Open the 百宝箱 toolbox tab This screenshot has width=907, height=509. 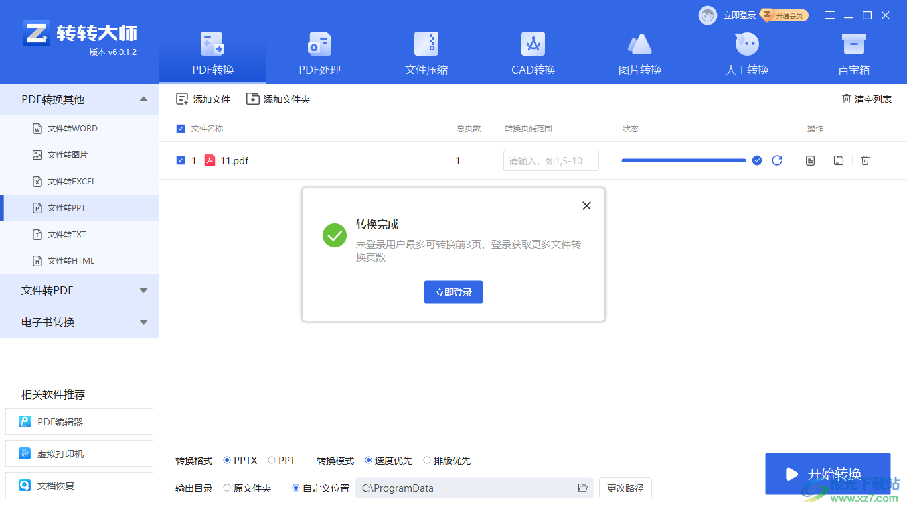click(853, 54)
